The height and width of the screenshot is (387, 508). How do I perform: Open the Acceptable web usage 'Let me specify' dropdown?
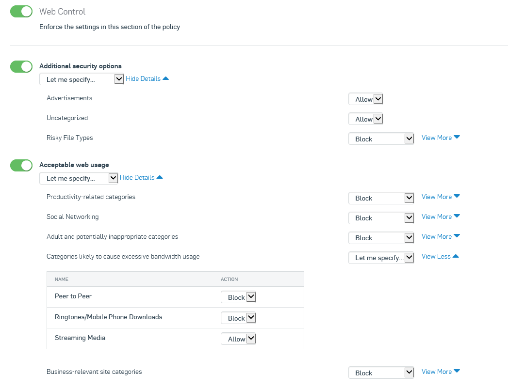click(79, 178)
